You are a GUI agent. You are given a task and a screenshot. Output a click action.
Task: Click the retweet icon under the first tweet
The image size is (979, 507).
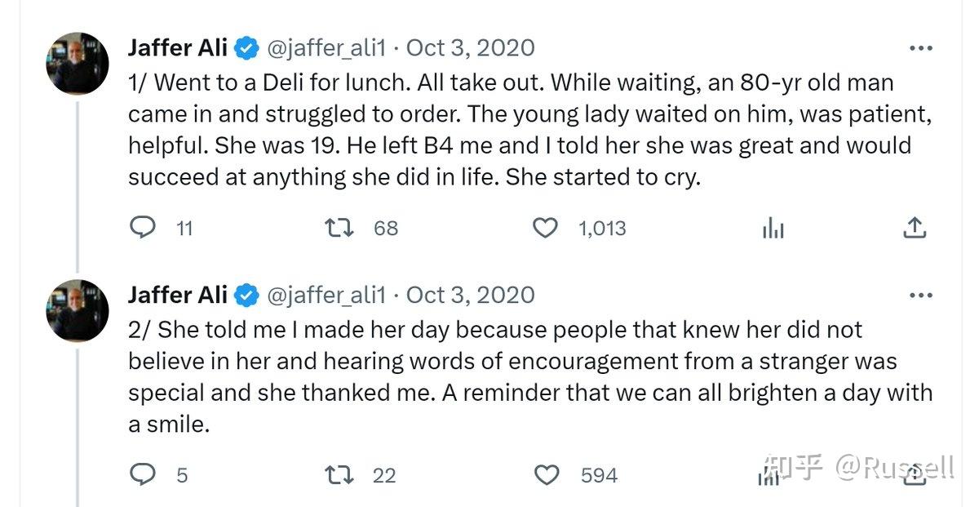coord(339,229)
